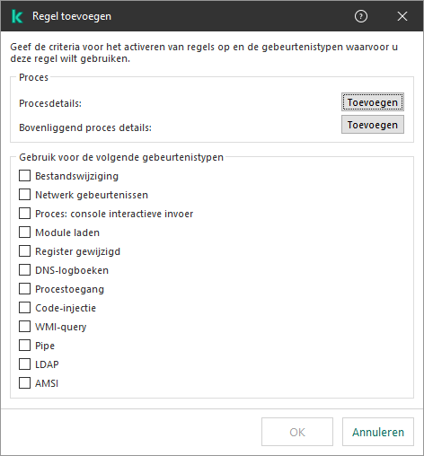Click the Kaspersky logo in title bar
The height and width of the screenshot is (456, 424).
(x=17, y=16)
